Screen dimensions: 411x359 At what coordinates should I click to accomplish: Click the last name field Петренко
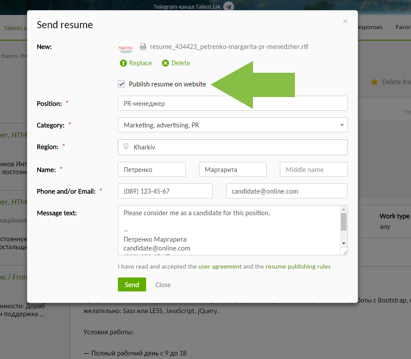pos(152,169)
